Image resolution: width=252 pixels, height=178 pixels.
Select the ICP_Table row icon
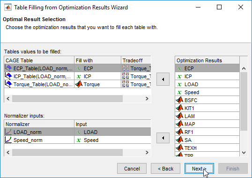[x=8, y=76]
